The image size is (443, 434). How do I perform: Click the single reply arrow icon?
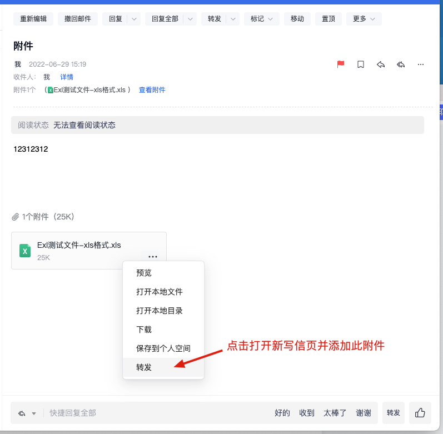(381, 64)
